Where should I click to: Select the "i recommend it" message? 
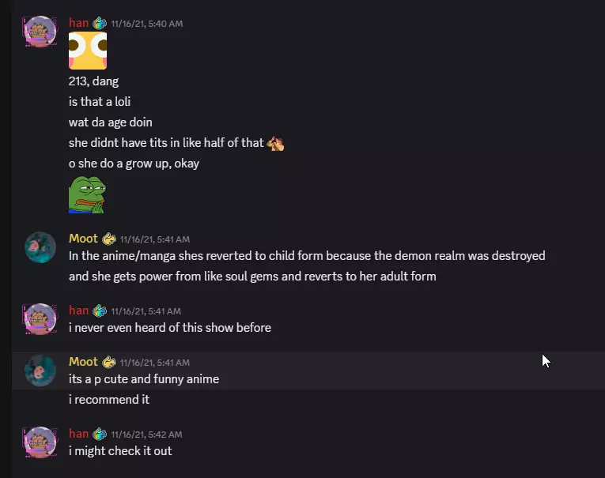109,399
